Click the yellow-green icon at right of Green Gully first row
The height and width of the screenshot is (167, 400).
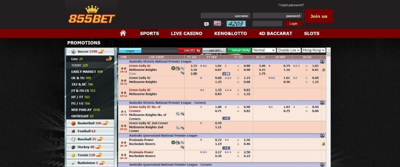coord(323,70)
